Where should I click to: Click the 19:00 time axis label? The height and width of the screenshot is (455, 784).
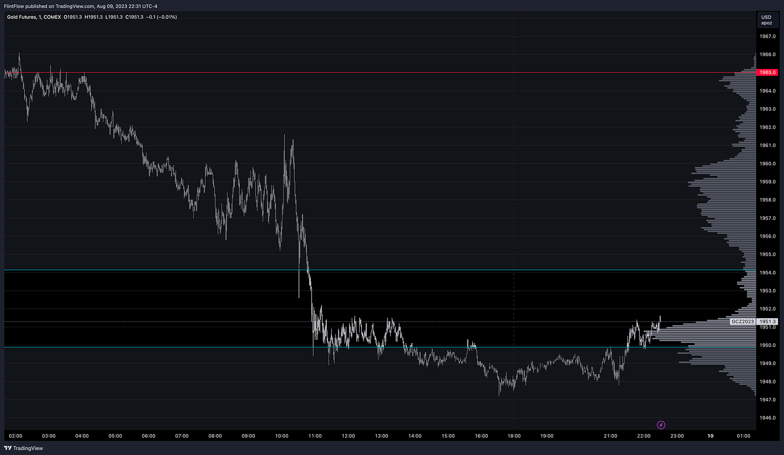pyautogui.click(x=547, y=436)
